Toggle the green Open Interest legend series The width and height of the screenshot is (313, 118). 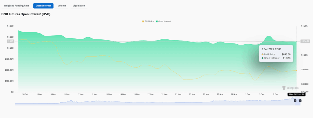(163, 21)
